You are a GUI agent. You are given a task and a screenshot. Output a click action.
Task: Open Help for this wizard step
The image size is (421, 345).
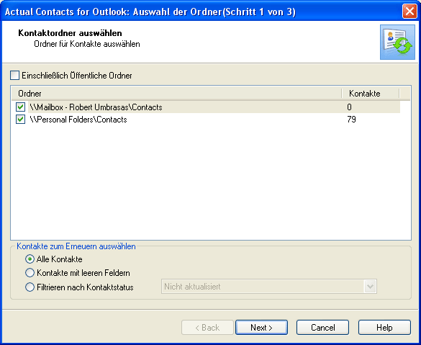pos(384,327)
